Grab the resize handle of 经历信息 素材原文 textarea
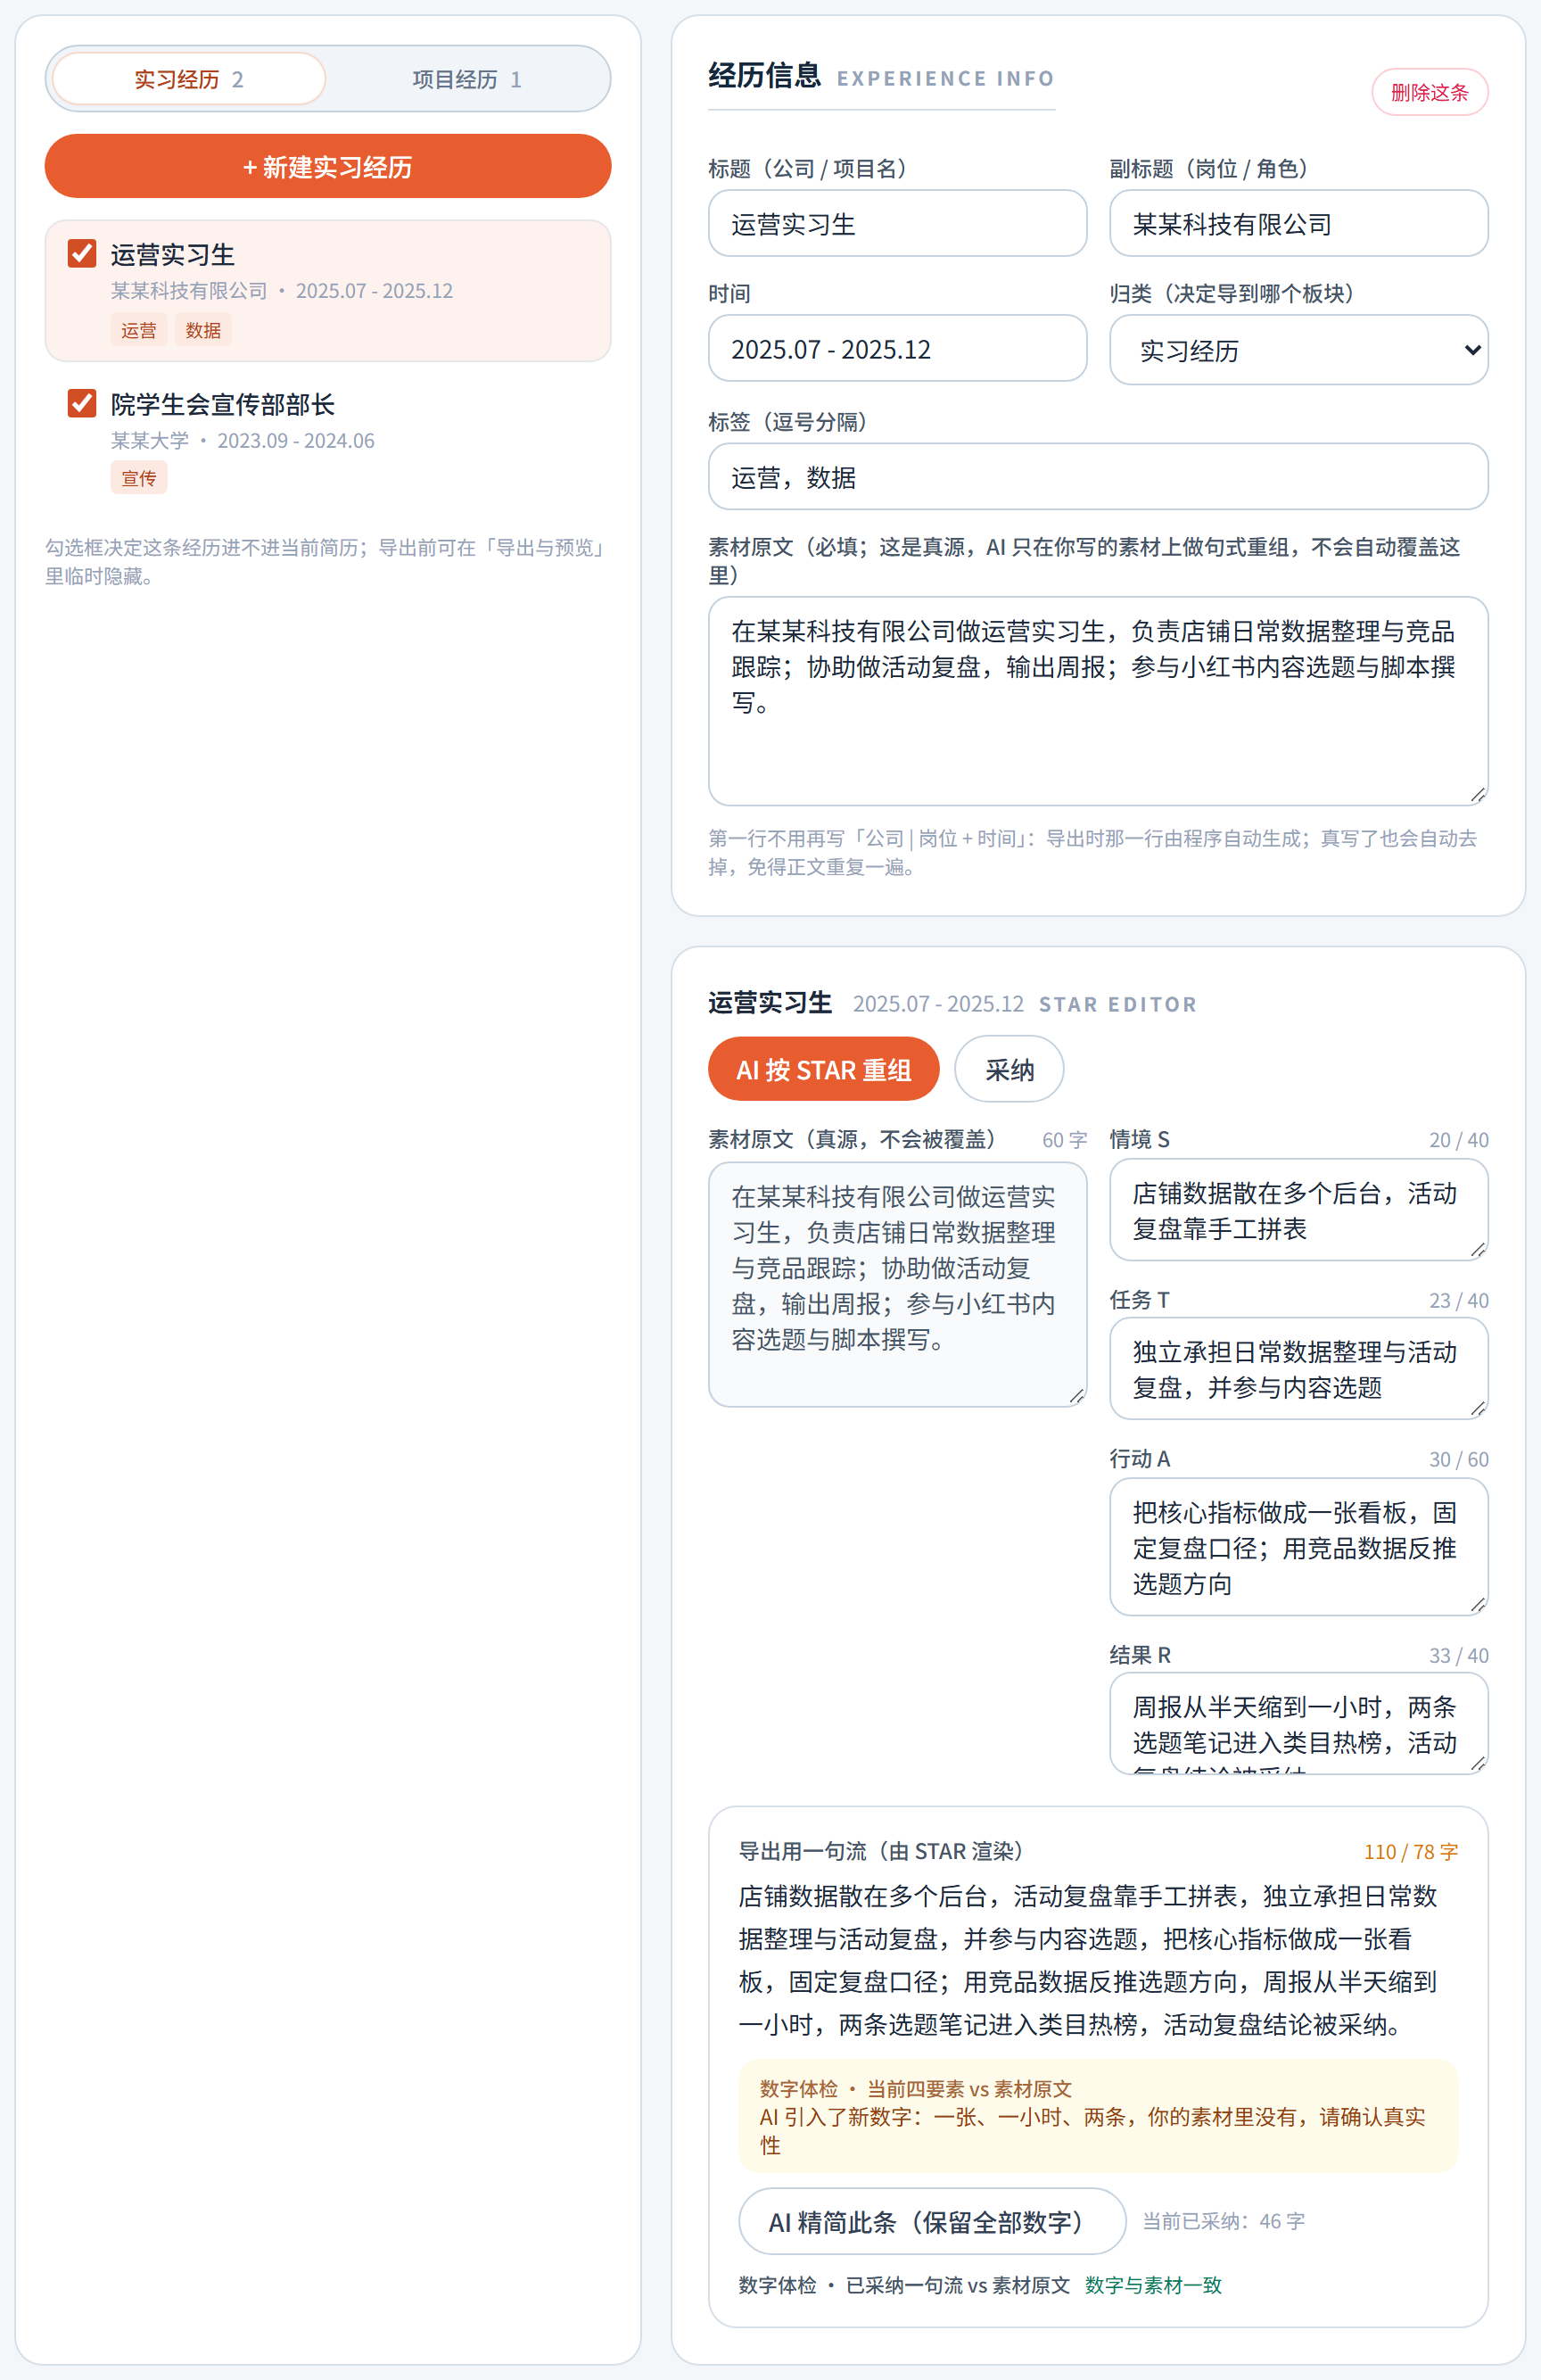1541x2380 pixels. pyautogui.click(x=1478, y=795)
